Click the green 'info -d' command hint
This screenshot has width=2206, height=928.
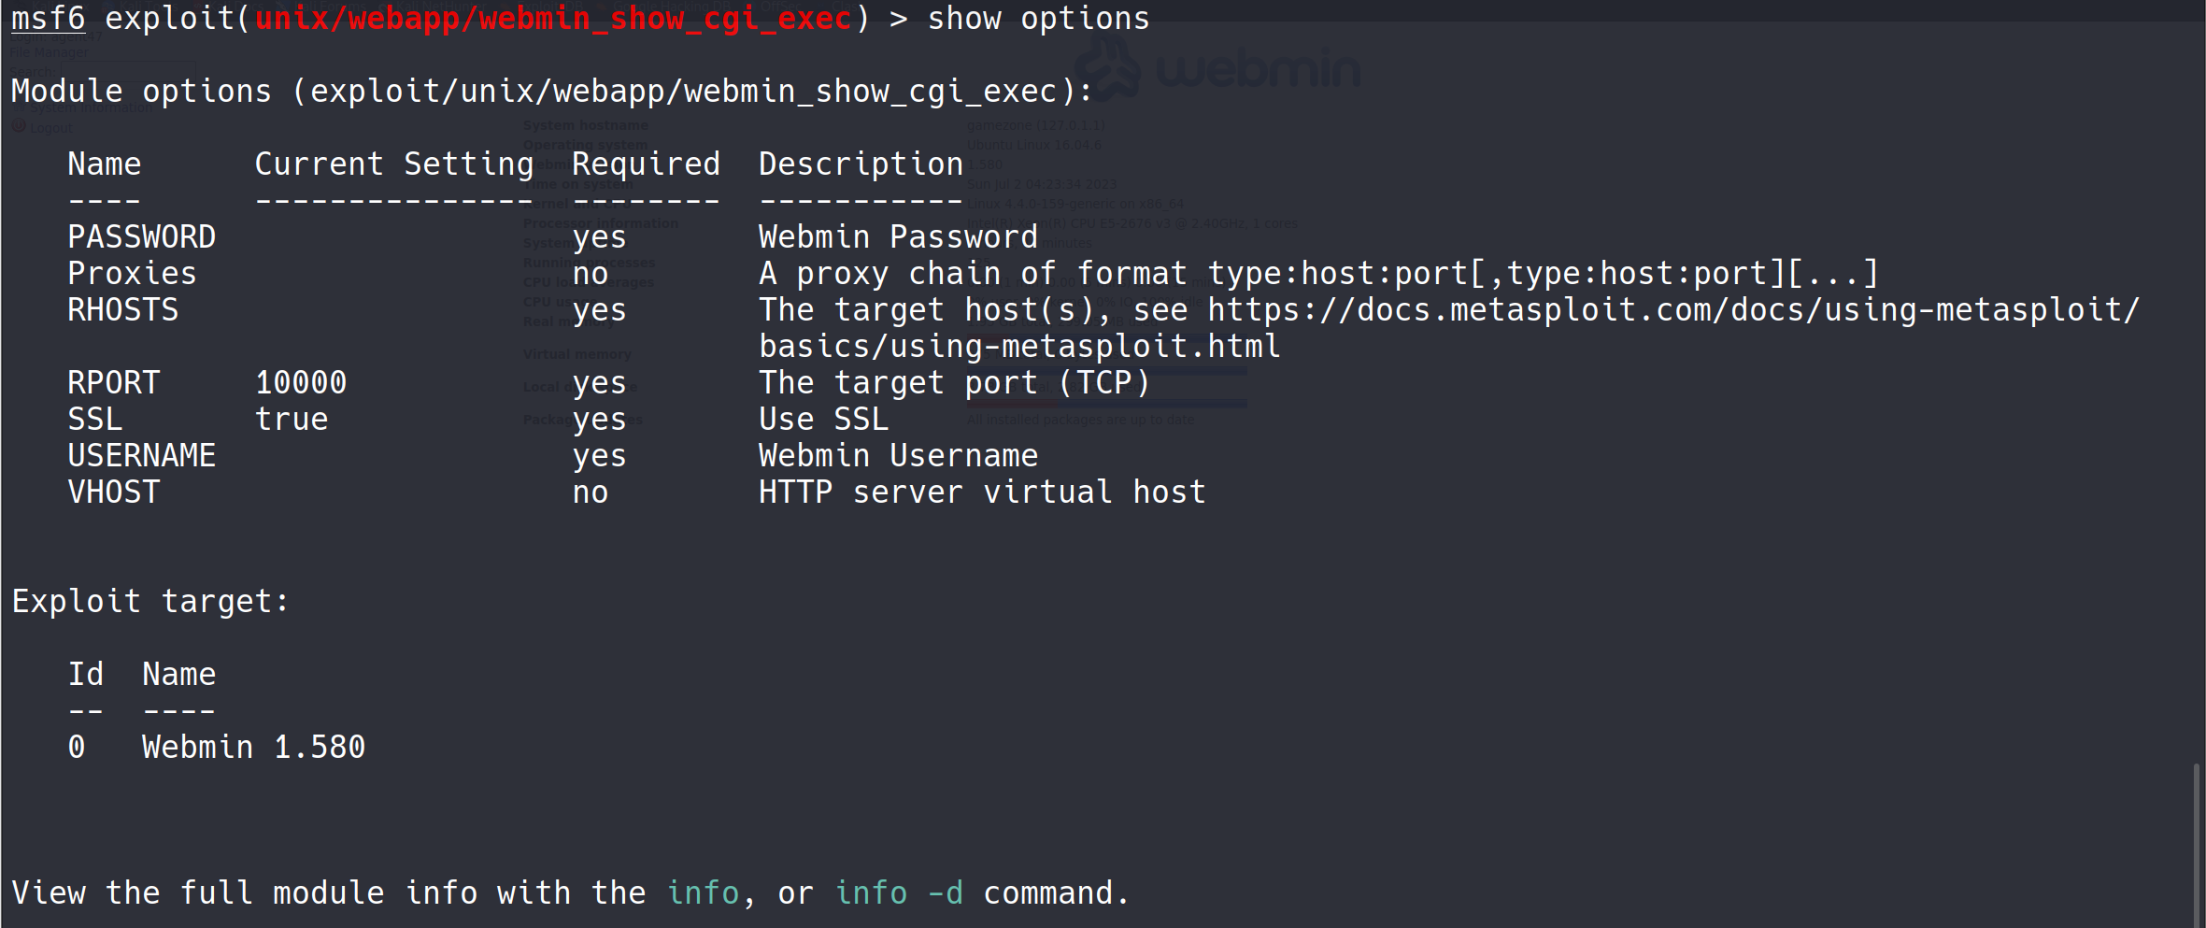coord(899,893)
